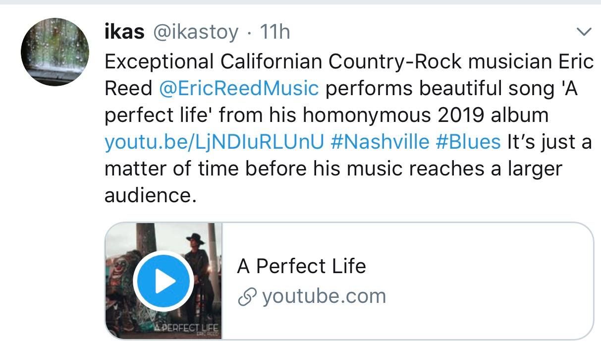Viewport: 601px width, 345px height.
Task: Click A PERFECT LIFE caption on album art
Action: 186,328
